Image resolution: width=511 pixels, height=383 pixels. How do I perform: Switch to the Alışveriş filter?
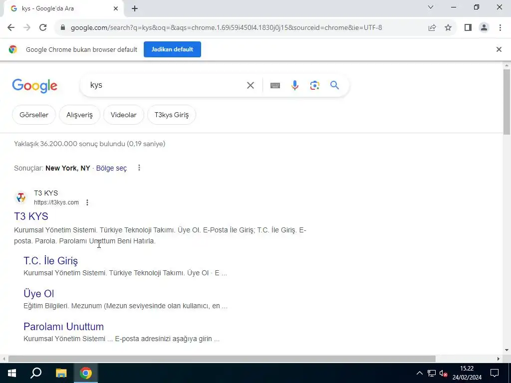[79, 115]
